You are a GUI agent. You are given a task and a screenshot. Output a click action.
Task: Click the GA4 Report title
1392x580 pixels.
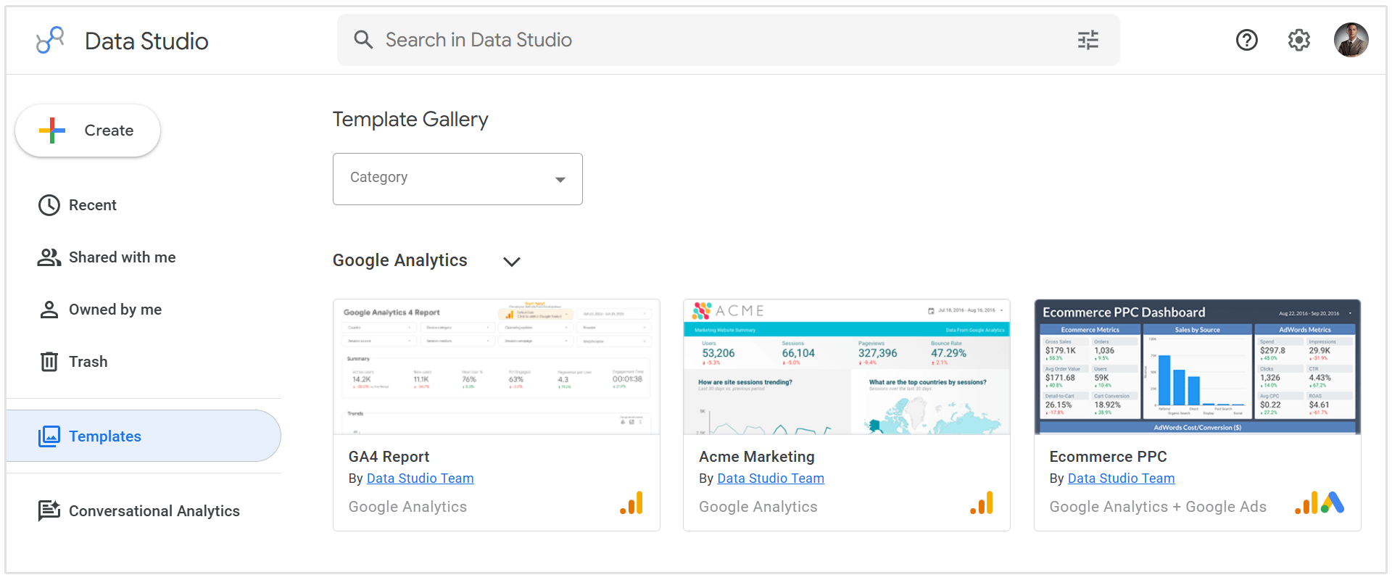click(389, 457)
